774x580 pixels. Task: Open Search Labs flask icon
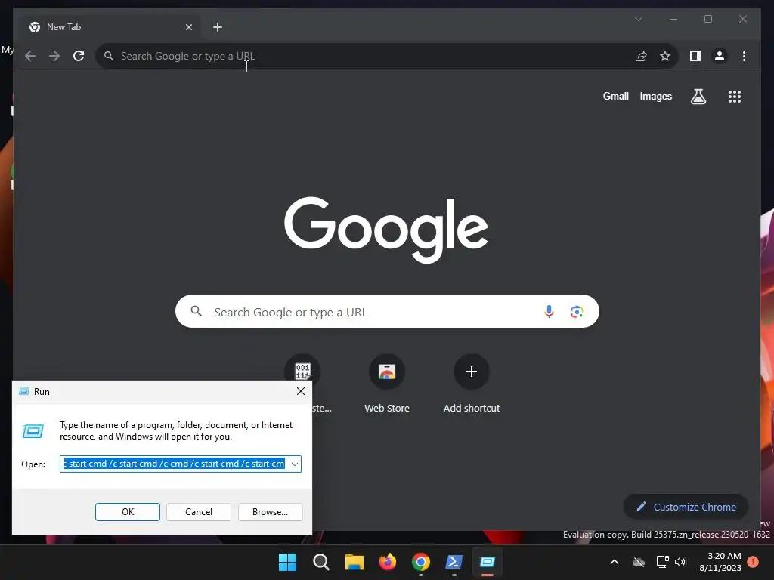coord(698,96)
